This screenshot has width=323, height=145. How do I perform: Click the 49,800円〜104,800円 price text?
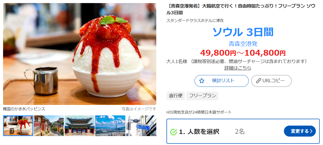coord(243,53)
